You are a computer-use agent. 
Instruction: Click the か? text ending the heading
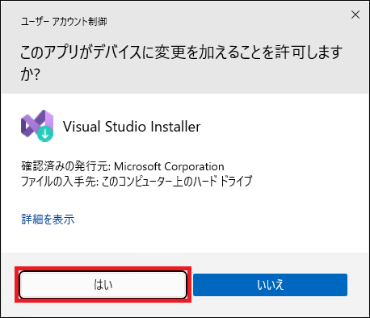pyautogui.click(x=30, y=74)
